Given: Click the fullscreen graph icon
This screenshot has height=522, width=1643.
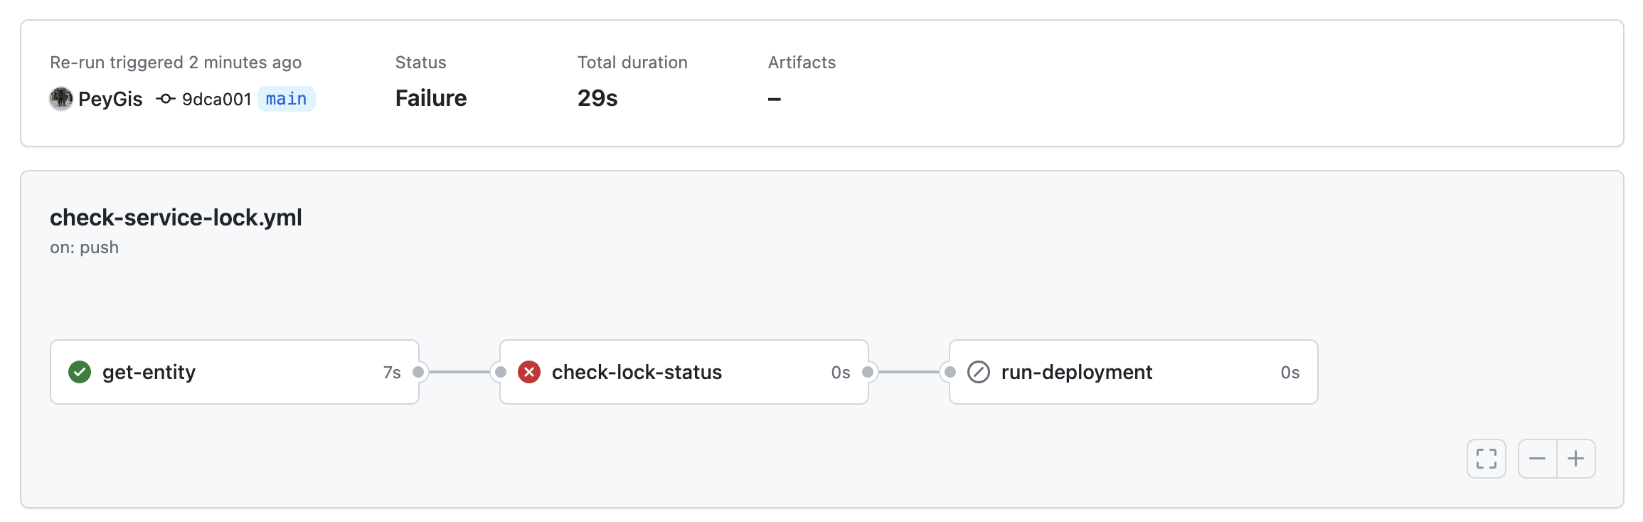Looking at the screenshot, I should pos(1486,459).
